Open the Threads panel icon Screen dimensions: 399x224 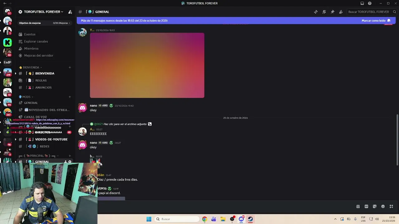point(316,12)
